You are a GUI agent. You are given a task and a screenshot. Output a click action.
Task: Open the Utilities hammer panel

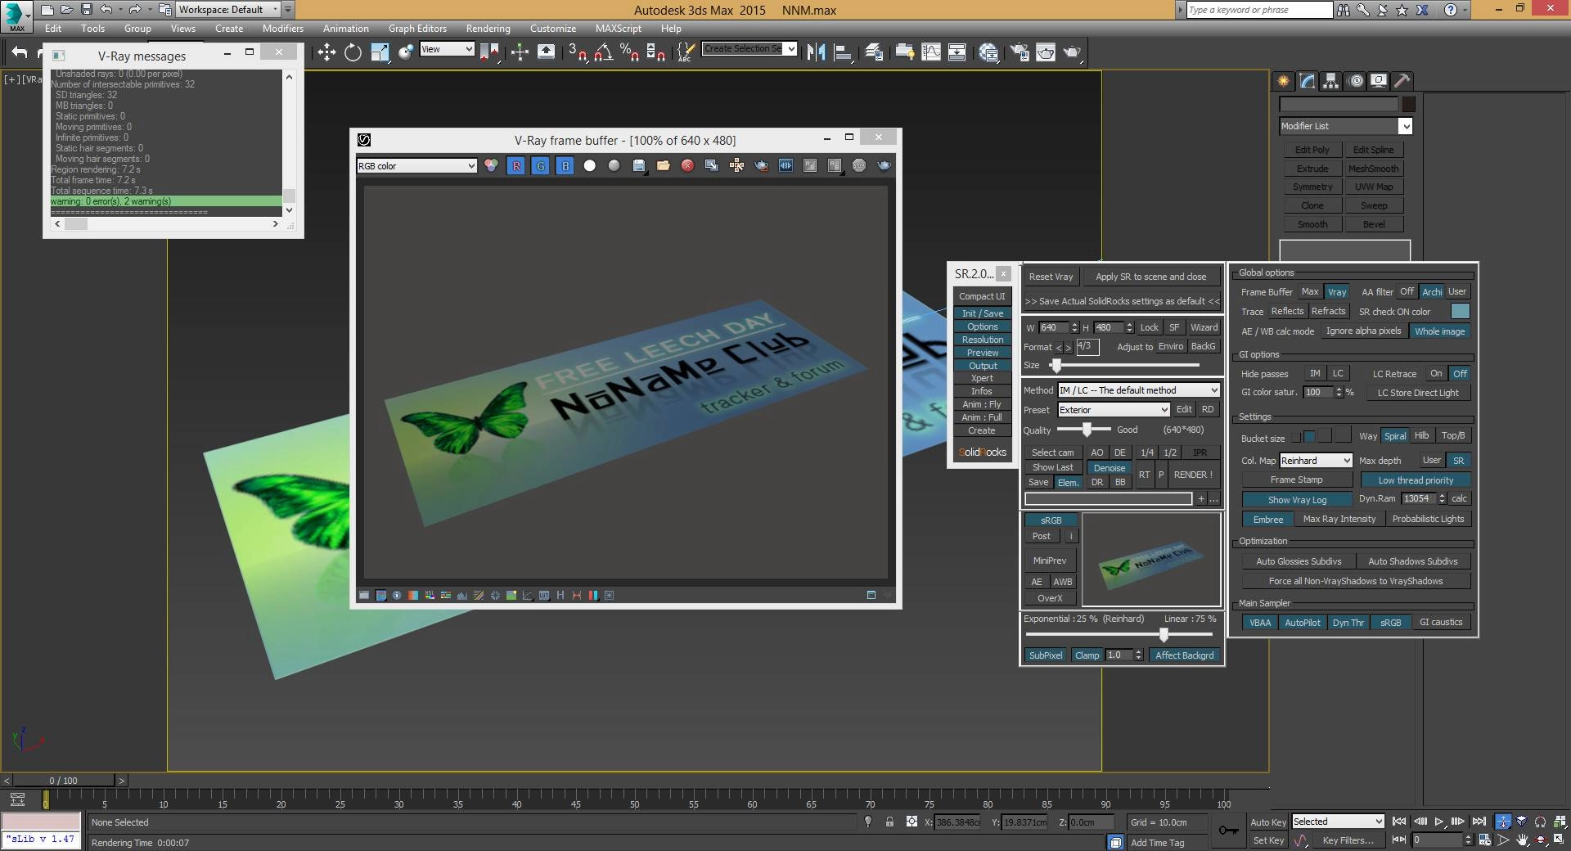(1402, 80)
